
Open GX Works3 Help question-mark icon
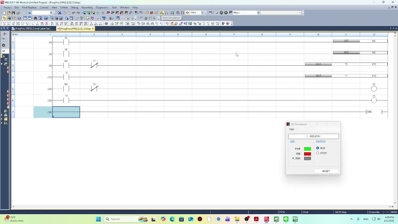(30, 13)
